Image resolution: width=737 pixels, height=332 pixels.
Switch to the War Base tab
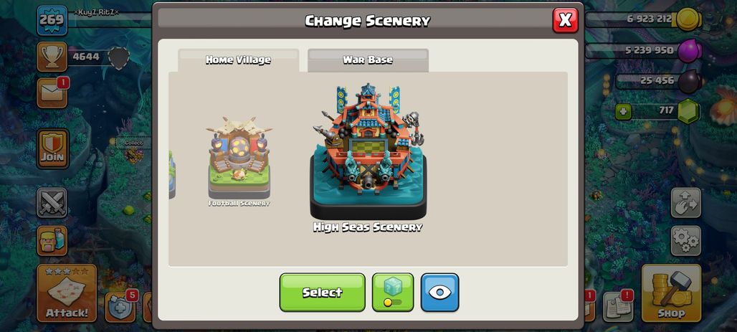[368, 60]
